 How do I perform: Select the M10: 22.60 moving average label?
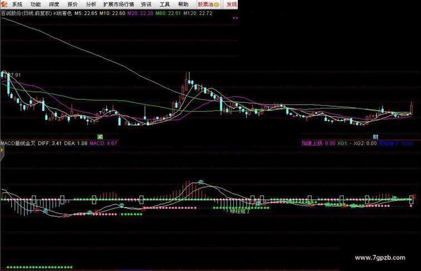pyautogui.click(x=112, y=13)
